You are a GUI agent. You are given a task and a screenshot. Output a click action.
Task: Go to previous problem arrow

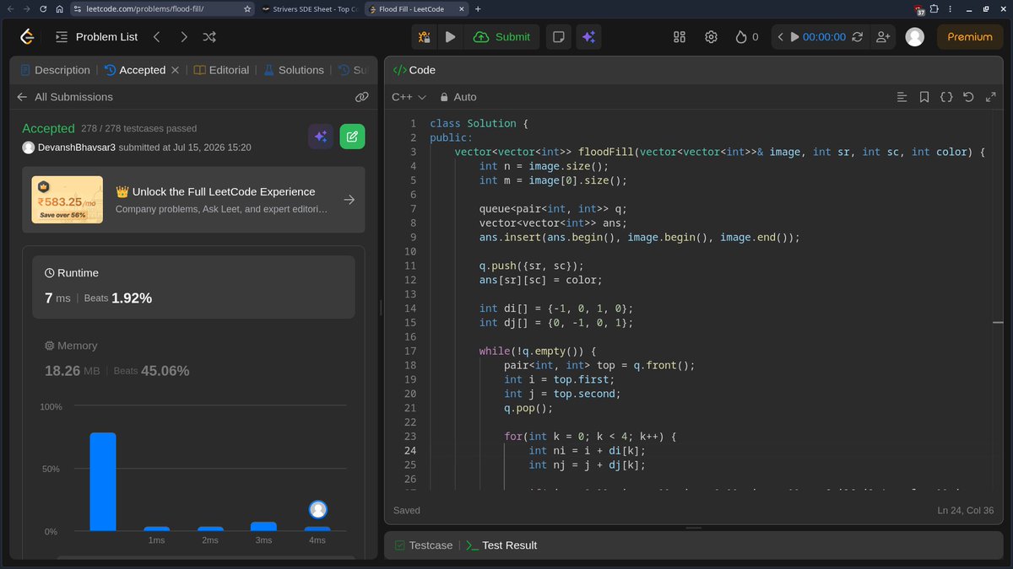(x=156, y=37)
